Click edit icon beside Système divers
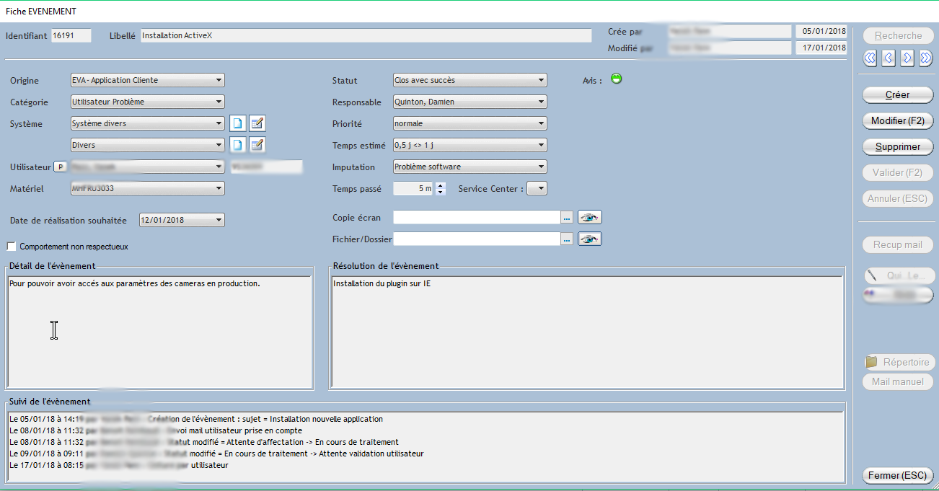This screenshot has height=491, width=939. click(257, 124)
